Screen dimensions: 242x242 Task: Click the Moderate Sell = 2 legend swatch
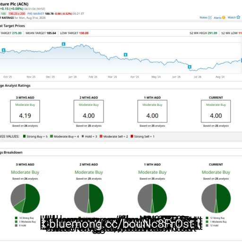click(101, 136)
